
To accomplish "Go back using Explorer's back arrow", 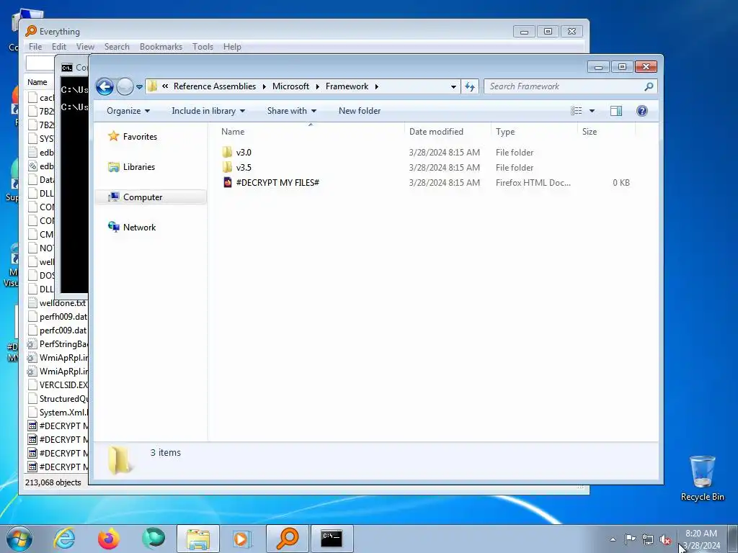I will point(105,86).
